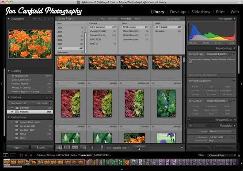Screen dimensions: 243x171
Task: Adjust the Thumbnails size slider
Action: pos(139,149)
